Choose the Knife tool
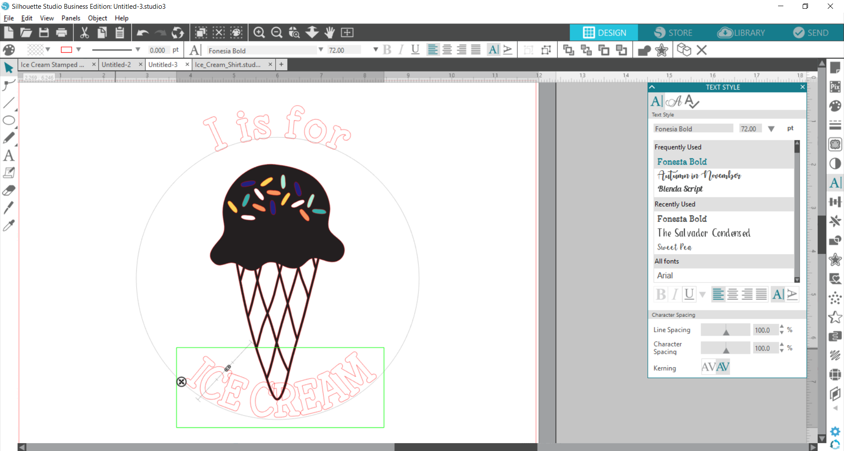844x451 pixels. tap(9, 208)
